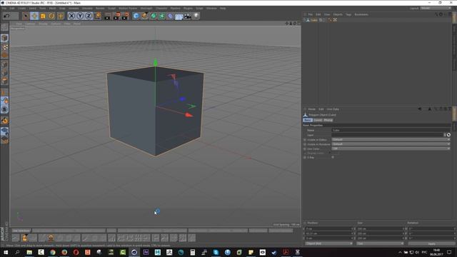Click the blue Cube primitive icon
The width and height of the screenshot is (457, 257).
click(136, 16)
